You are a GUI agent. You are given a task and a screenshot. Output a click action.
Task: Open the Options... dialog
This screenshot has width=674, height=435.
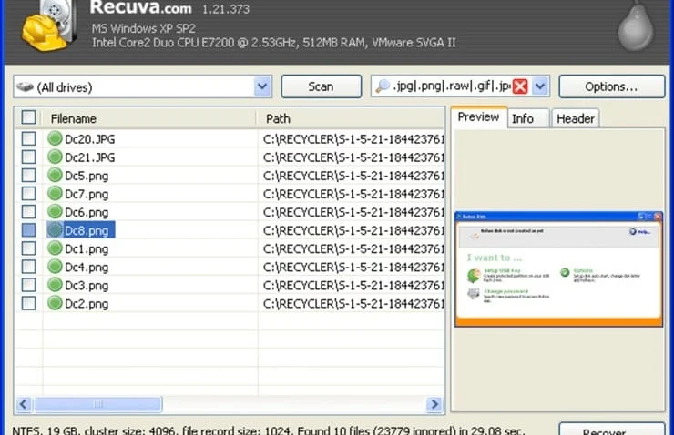point(612,86)
